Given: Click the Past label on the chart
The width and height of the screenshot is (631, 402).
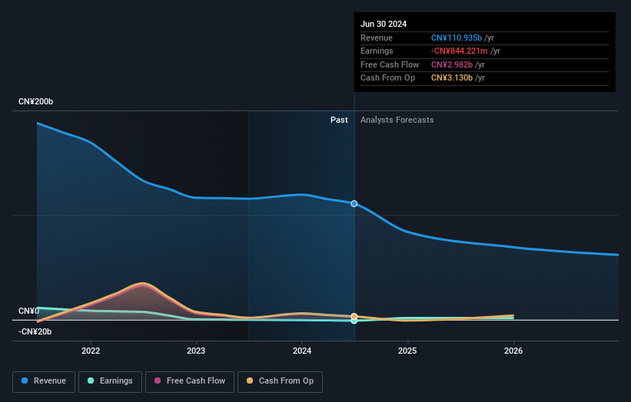Looking at the screenshot, I should (x=339, y=120).
